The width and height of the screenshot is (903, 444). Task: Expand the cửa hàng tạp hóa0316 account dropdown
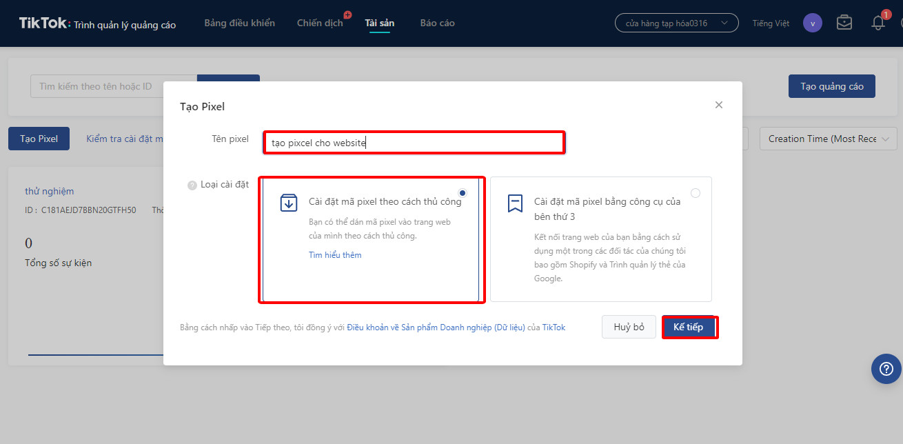click(x=676, y=23)
